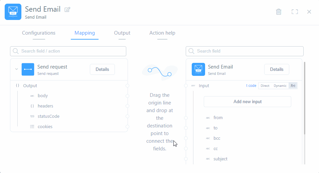319x173 pixels.
Task: Switch to f(x) function input mode
Action: click(293, 86)
